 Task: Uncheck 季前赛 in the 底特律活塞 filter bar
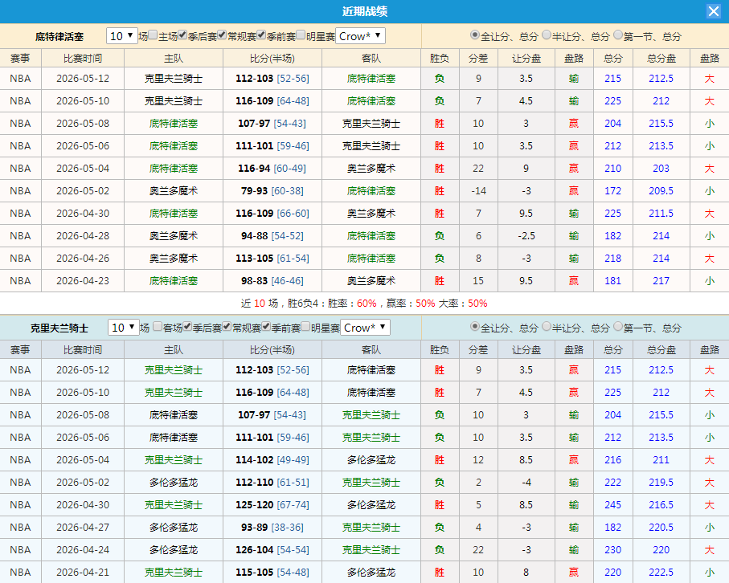point(261,35)
